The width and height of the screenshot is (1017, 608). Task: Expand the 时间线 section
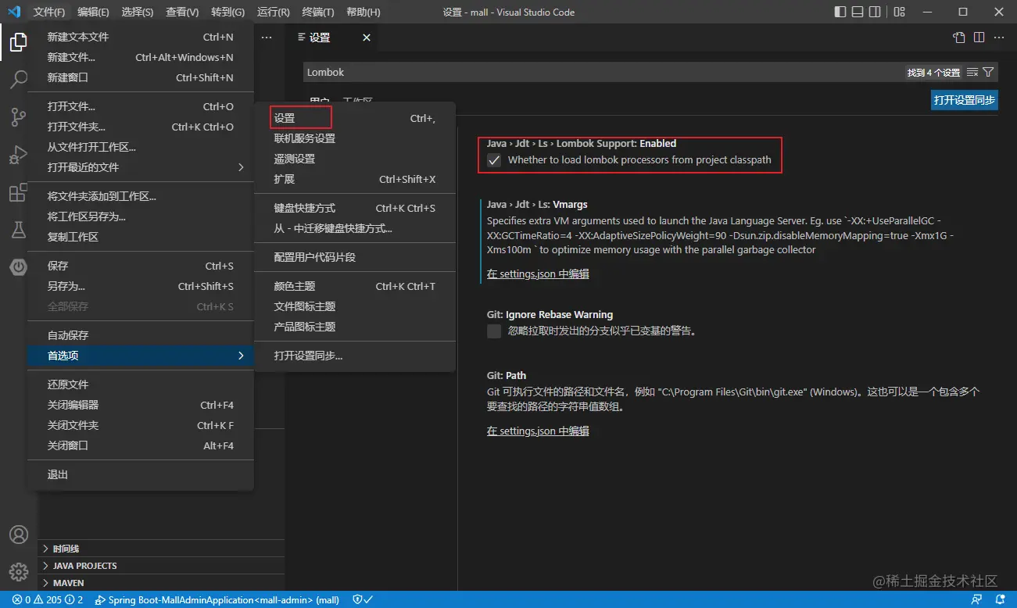[x=161, y=549]
